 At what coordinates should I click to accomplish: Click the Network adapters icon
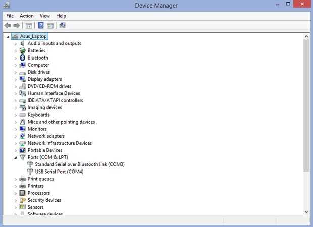point(22,136)
